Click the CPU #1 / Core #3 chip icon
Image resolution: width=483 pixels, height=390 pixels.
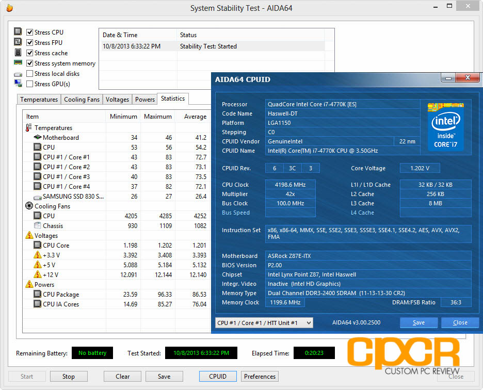(x=37, y=176)
